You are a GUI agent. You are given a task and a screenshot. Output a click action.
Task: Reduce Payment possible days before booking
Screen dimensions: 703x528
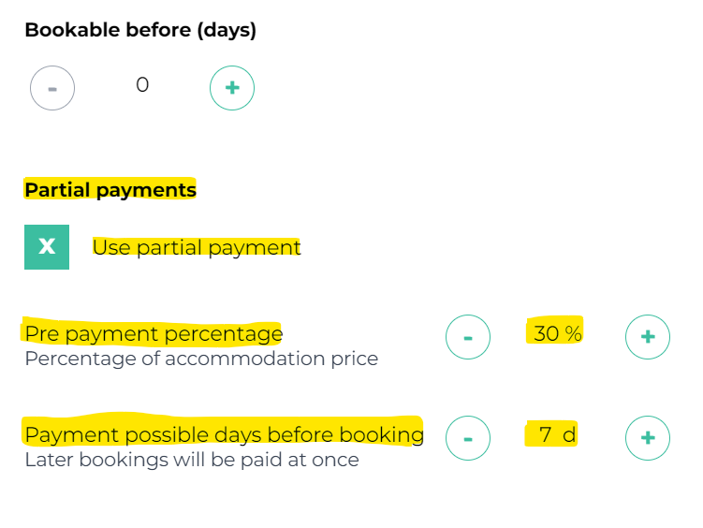(x=468, y=437)
